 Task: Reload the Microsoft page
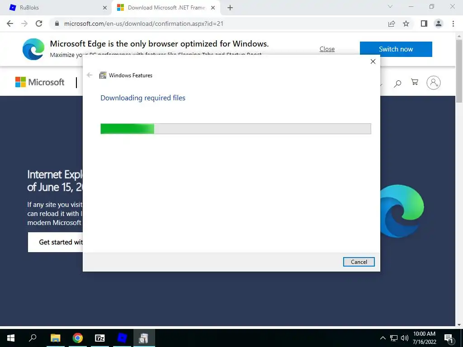coord(39,23)
